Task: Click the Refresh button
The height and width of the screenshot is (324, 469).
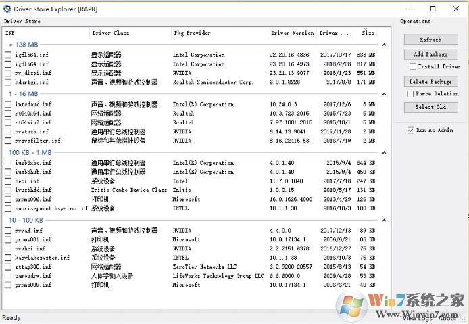Action: [430, 39]
